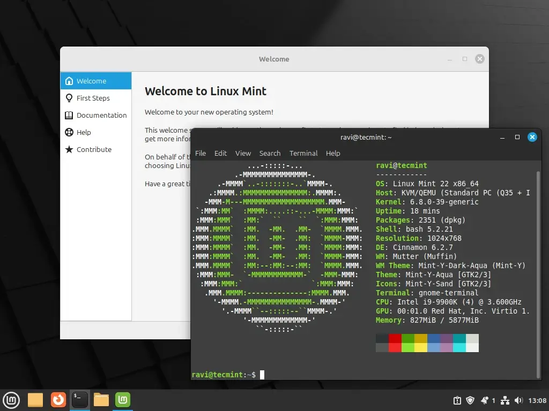Open the Files manager from the panel

(x=101, y=400)
